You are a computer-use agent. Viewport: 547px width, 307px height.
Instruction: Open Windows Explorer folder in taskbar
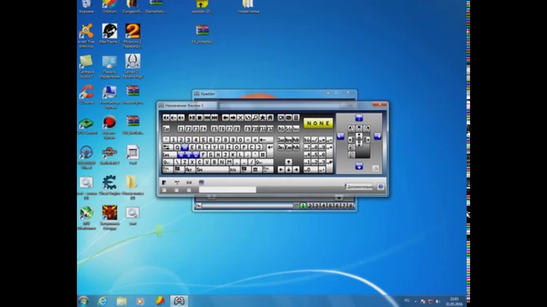coord(121,301)
